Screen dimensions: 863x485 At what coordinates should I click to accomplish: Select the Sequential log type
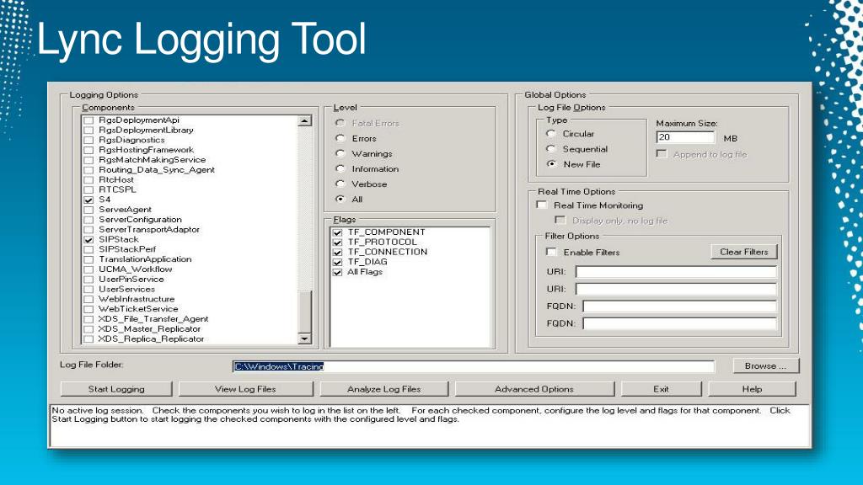(551, 149)
